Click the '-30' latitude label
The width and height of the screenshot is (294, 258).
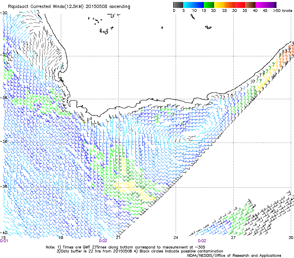4,13
